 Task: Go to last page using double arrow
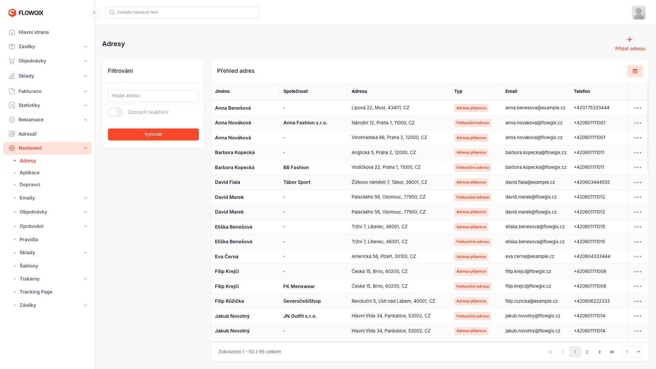[612, 352]
